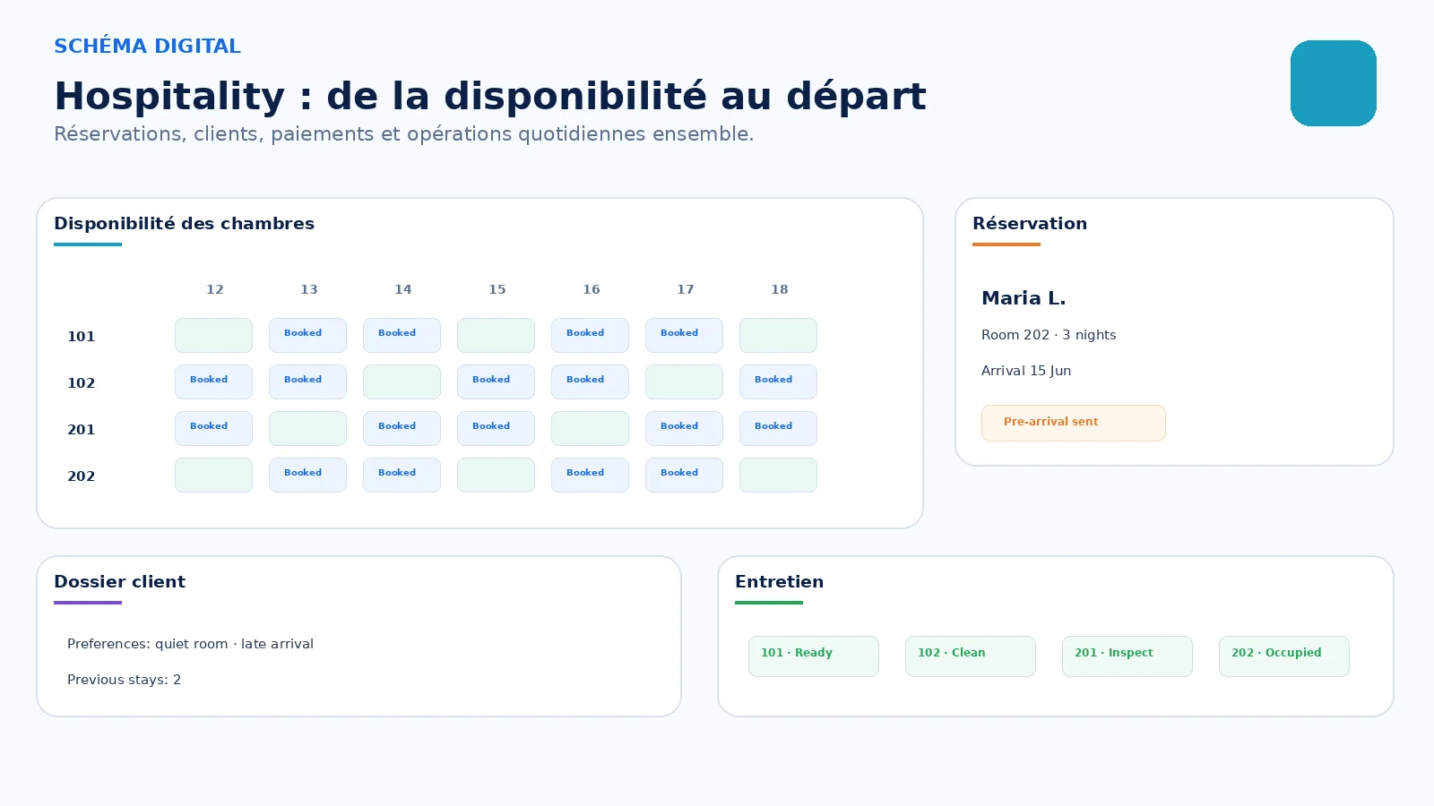Open room 202 booking on day 16
Screen dimensions: 1434x806
tap(590, 475)
